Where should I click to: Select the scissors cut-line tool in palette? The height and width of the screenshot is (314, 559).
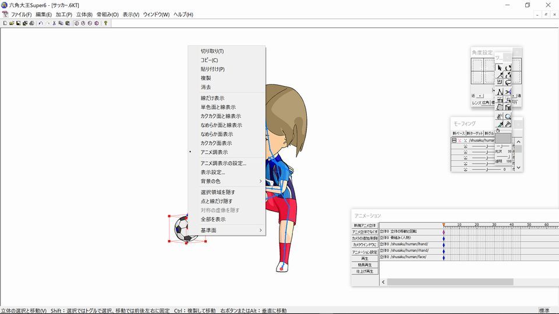pyautogui.click(x=508, y=92)
